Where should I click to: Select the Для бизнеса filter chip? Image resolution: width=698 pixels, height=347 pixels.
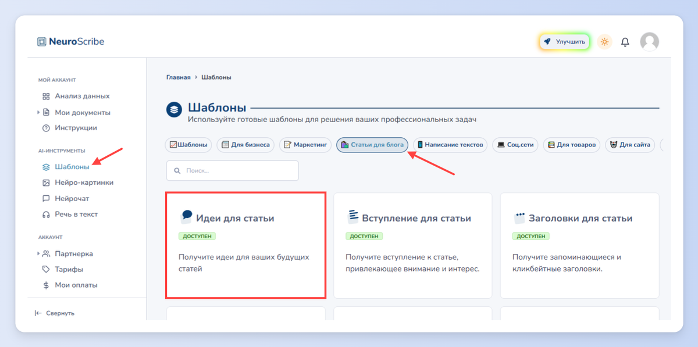coord(245,145)
